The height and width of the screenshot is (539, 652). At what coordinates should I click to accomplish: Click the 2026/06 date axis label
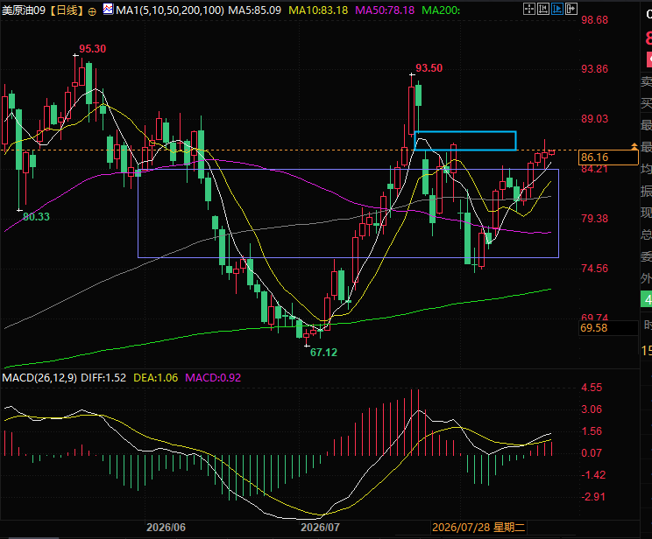pos(166,528)
